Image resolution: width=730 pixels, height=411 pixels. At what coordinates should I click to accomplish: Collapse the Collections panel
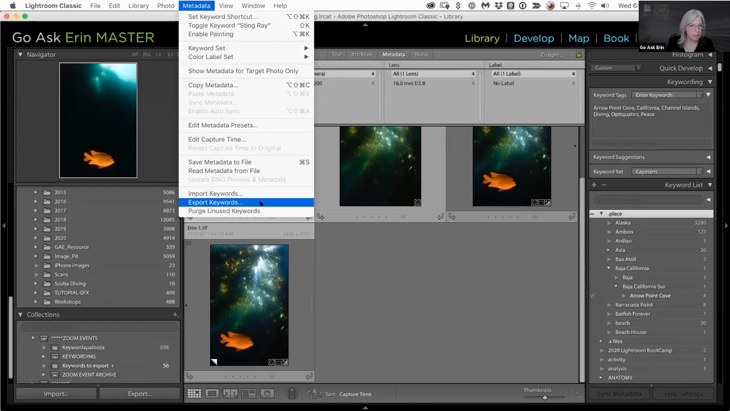point(20,314)
